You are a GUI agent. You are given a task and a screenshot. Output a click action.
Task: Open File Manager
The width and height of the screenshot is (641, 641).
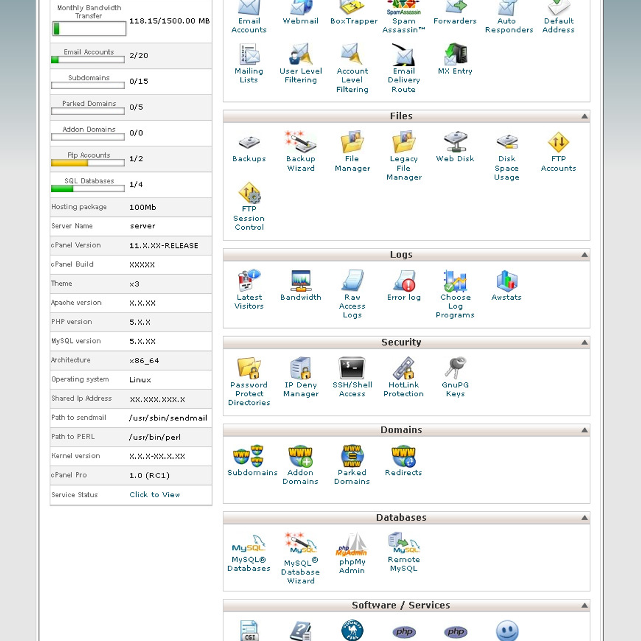click(x=353, y=152)
